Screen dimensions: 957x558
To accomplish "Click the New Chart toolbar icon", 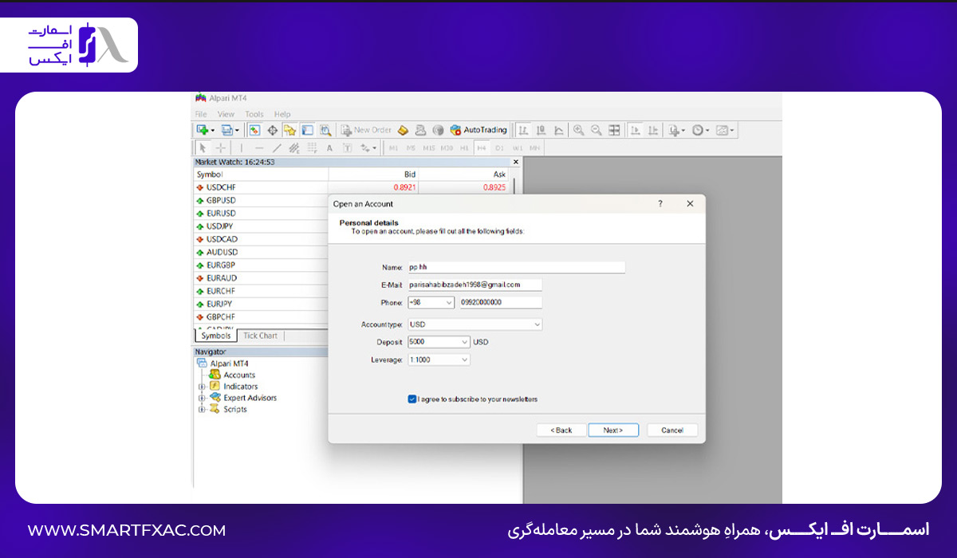I will [x=203, y=130].
